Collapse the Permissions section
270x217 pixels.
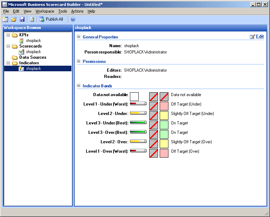pos(78,61)
